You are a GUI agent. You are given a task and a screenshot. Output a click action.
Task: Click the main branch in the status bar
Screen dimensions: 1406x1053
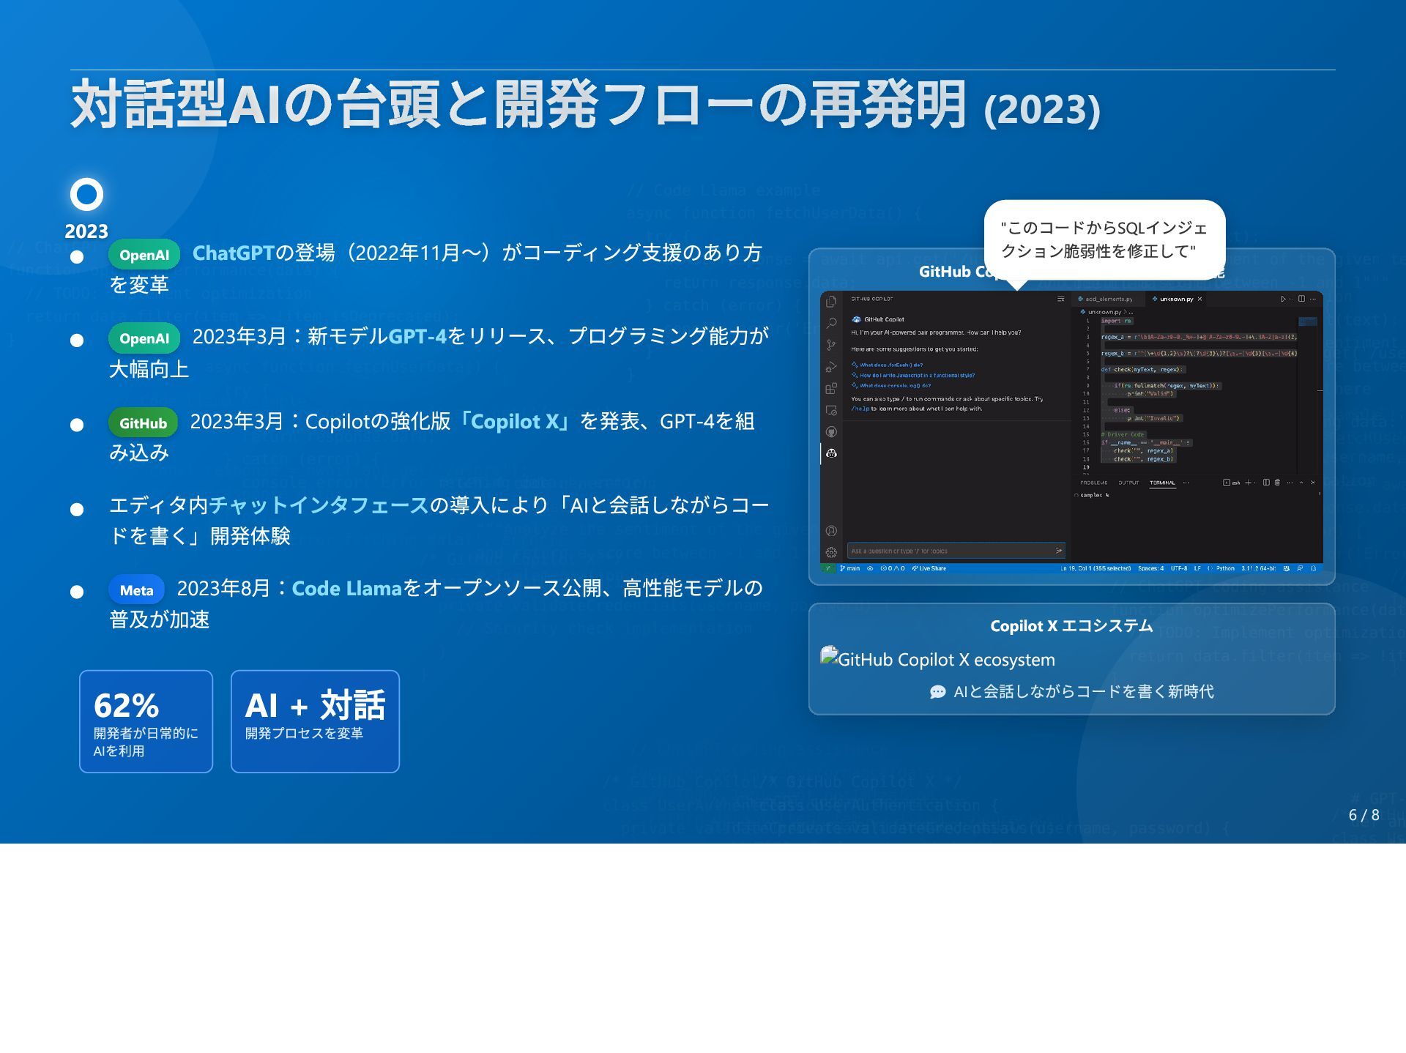(x=850, y=568)
